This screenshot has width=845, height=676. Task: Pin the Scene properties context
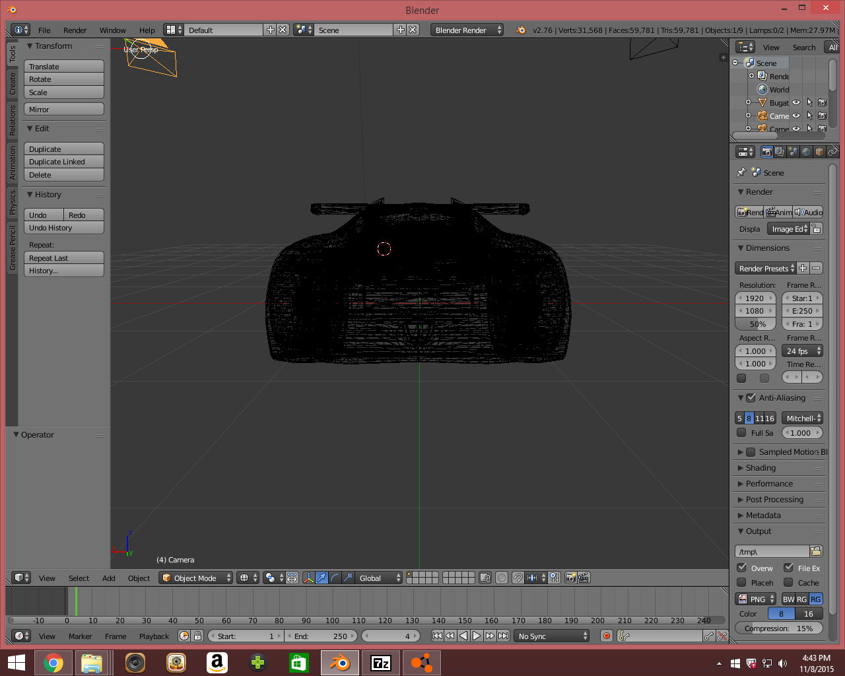tap(741, 172)
